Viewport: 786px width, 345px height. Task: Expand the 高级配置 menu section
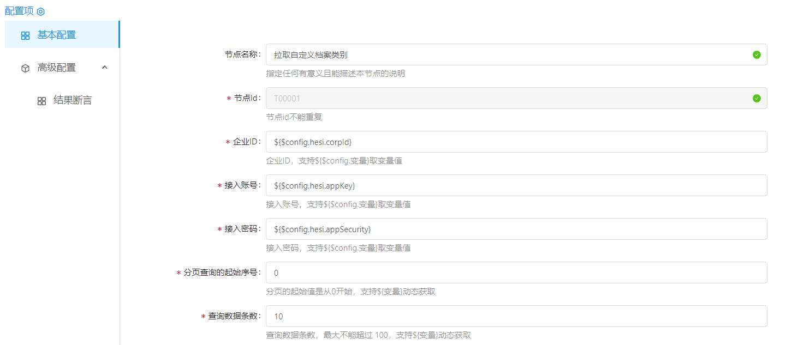click(x=57, y=68)
